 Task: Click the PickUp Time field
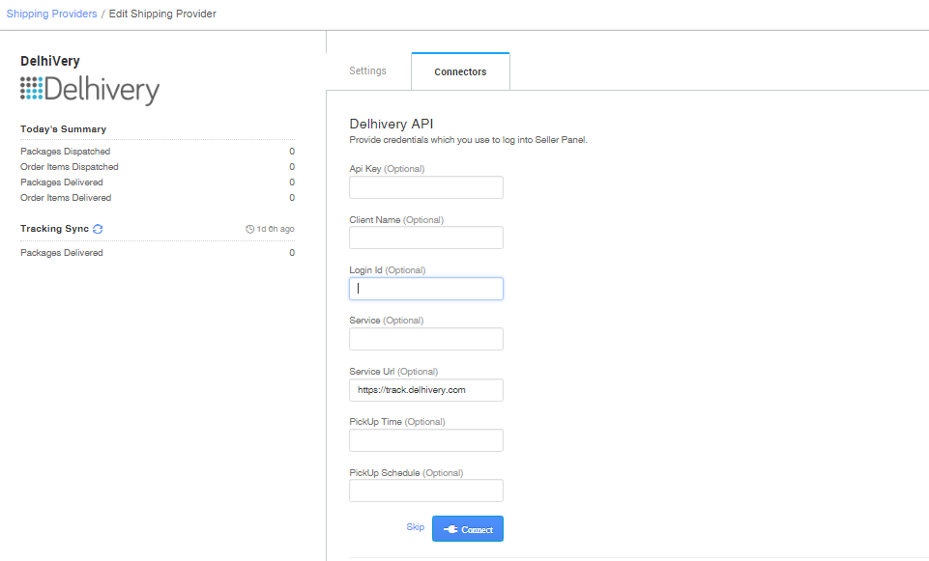(425, 439)
